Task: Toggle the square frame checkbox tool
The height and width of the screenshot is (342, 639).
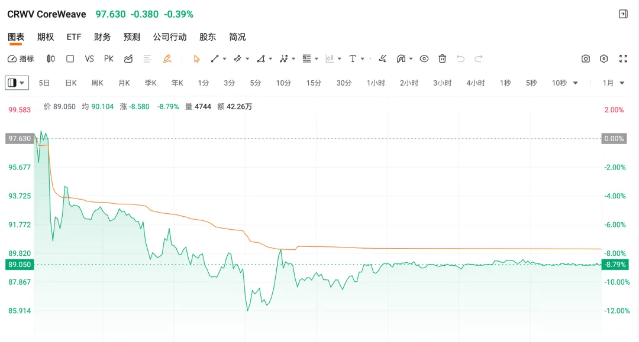Action: click(70, 59)
